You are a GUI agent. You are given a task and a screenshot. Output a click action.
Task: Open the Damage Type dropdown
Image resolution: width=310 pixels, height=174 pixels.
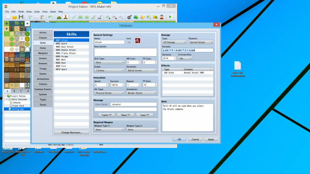point(174,42)
